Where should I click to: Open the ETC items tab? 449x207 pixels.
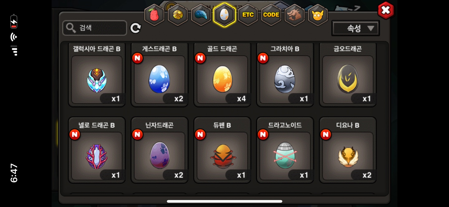tap(248, 15)
